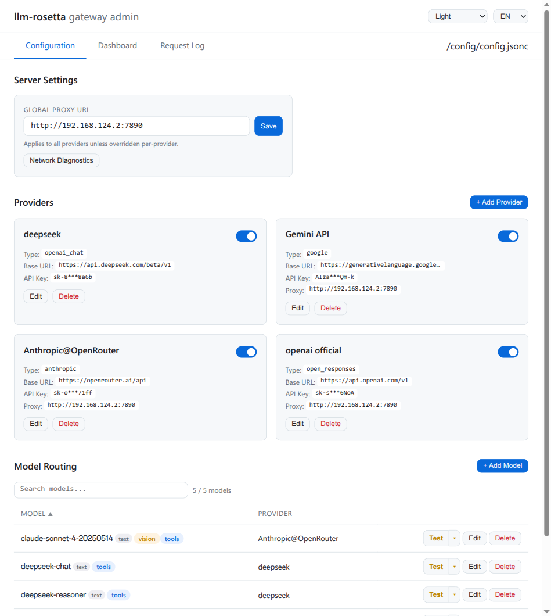The width and height of the screenshot is (551, 616).
Task: Expand Test options arrow for deepseek-chat
Action: pyautogui.click(x=455, y=567)
